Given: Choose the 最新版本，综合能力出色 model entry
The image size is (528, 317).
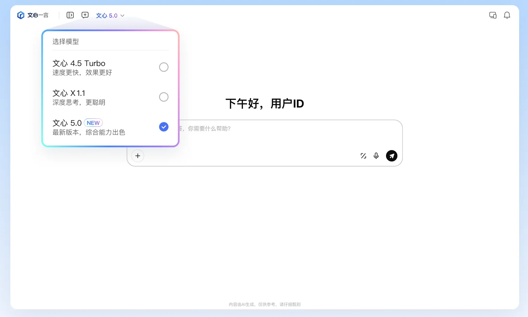Looking at the screenshot, I should 88,132.
